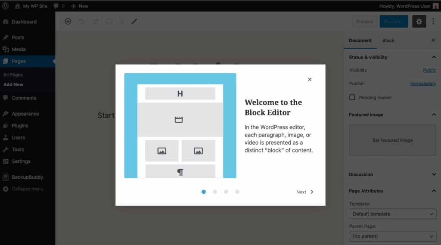Screen dimensions: 441x245
Task: Click the user avatar in admin bar
Action: pyautogui.click(x=435, y=6)
